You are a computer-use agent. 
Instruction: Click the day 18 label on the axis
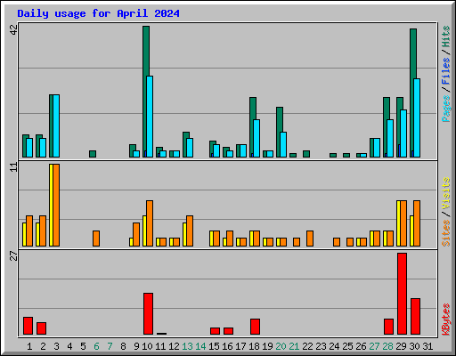pos(255,346)
